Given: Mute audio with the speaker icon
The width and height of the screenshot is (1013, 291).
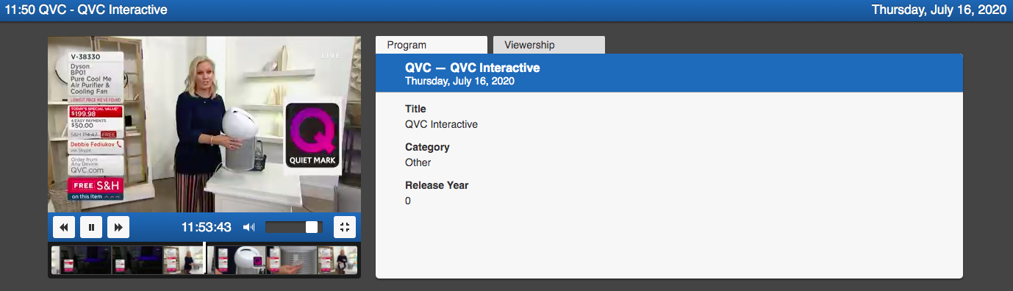Looking at the screenshot, I should point(249,227).
